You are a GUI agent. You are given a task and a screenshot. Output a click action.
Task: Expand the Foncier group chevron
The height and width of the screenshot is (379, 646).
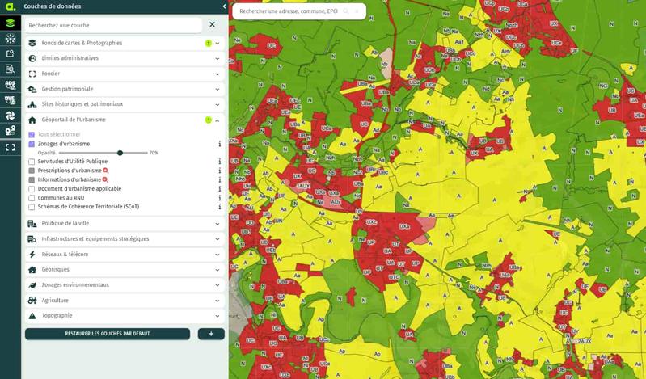pos(217,74)
